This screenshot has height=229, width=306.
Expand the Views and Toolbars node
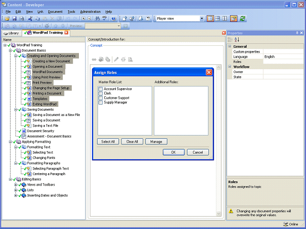coord(16,185)
